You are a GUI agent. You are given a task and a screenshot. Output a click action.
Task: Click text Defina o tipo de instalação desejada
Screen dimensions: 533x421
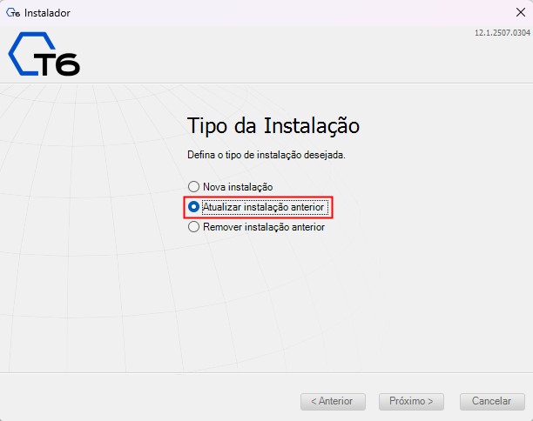tap(266, 155)
